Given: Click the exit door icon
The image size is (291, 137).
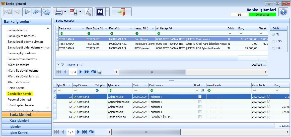Looking at the screenshot, I should (122, 12).
